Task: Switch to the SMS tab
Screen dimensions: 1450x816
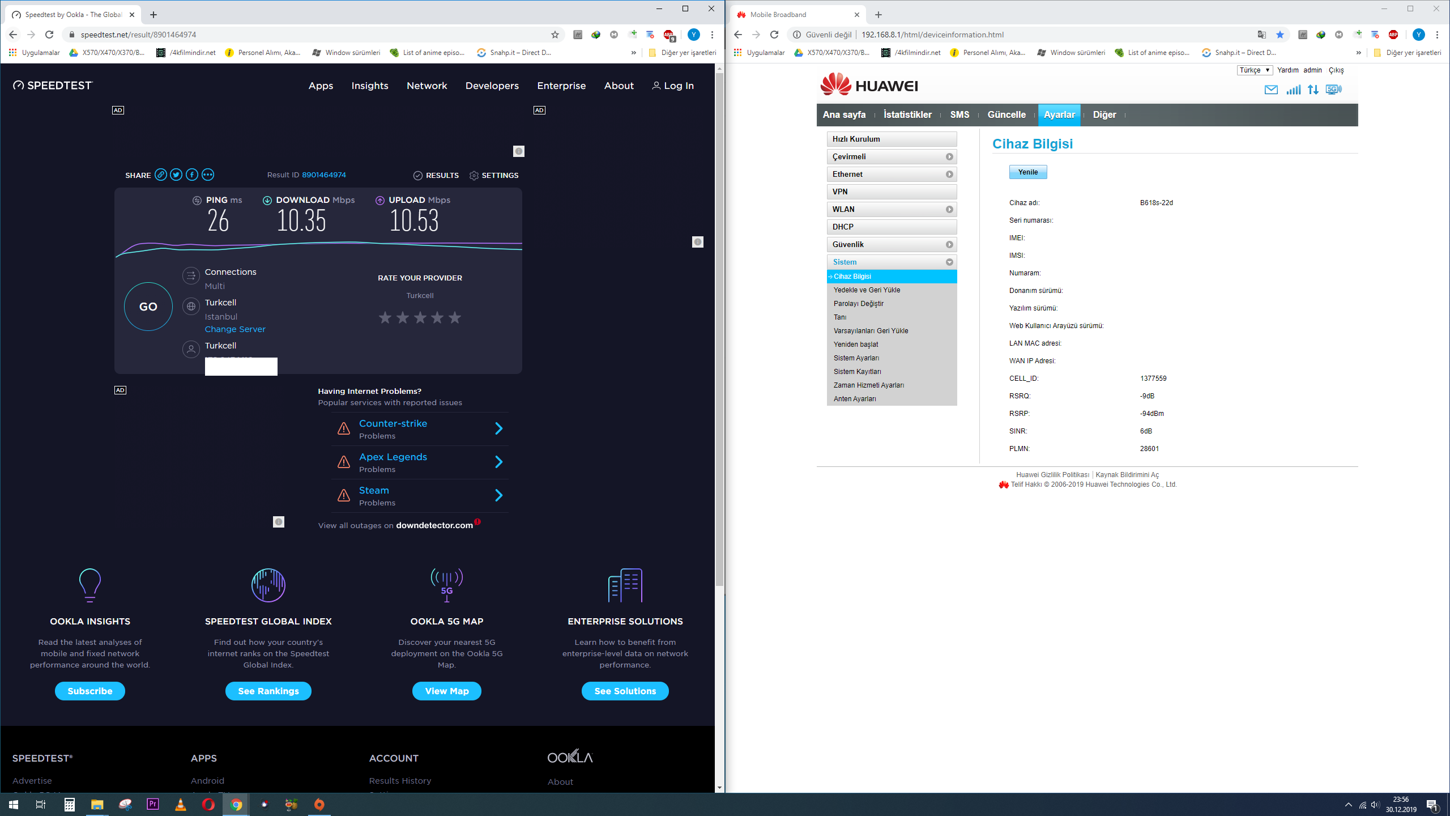Action: (x=959, y=114)
